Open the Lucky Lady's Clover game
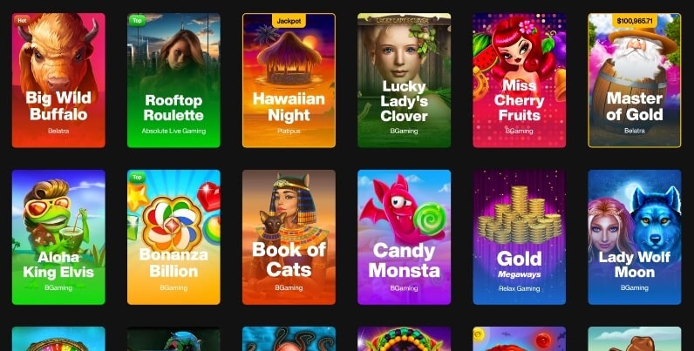The width and height of the screenshot is (694, 351). pyautogui.click(x=404, y=80)
